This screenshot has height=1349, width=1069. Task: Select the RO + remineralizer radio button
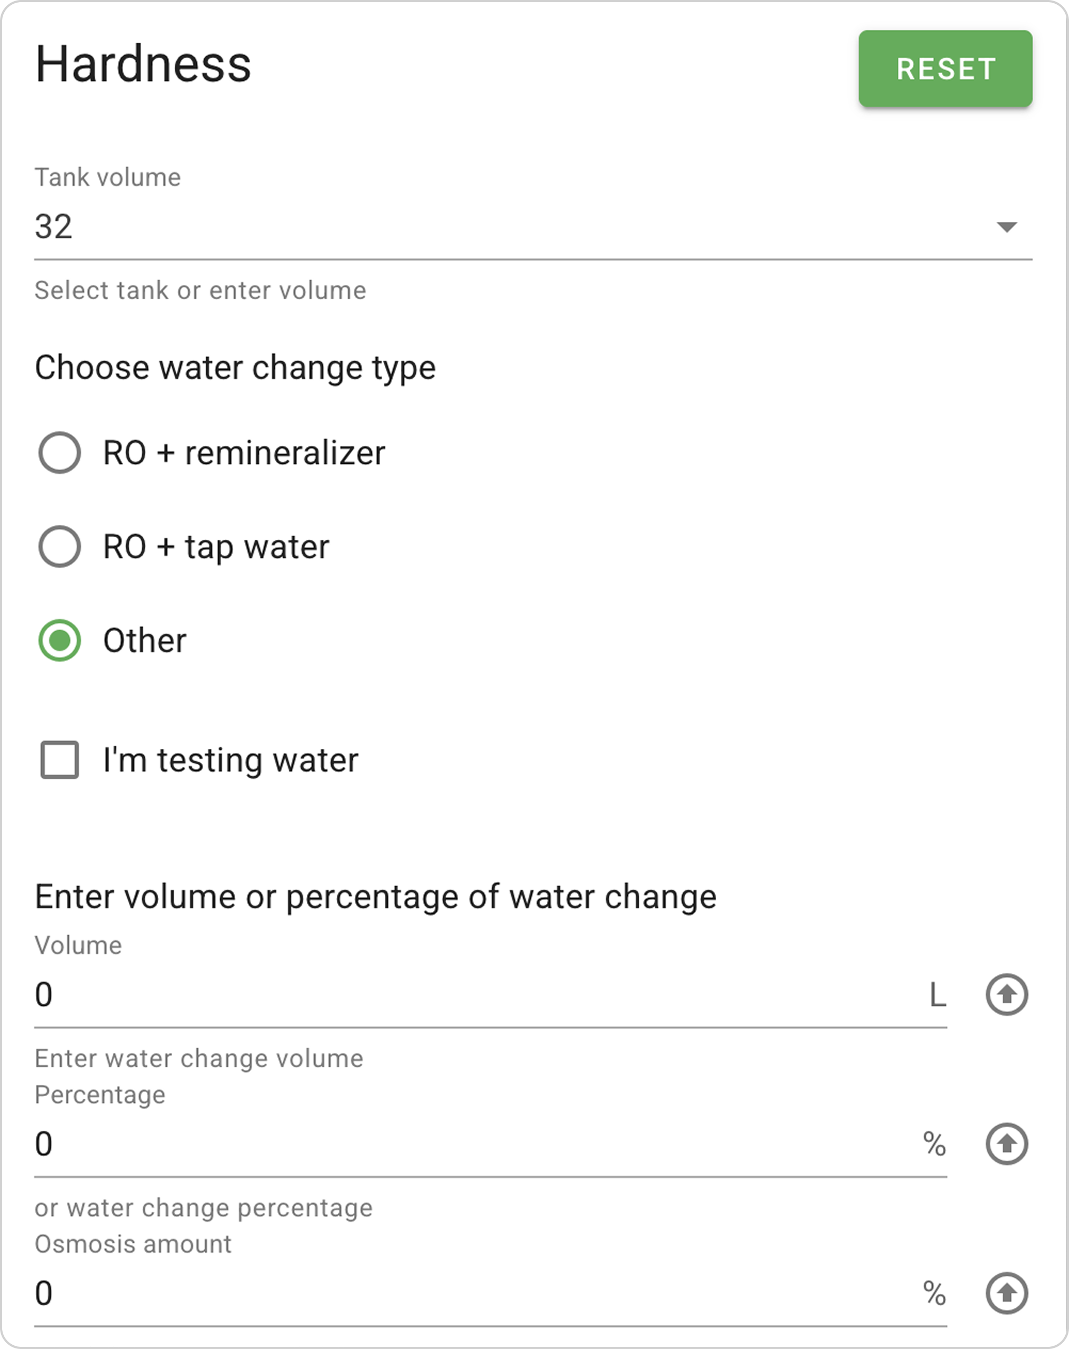point(59,452)
